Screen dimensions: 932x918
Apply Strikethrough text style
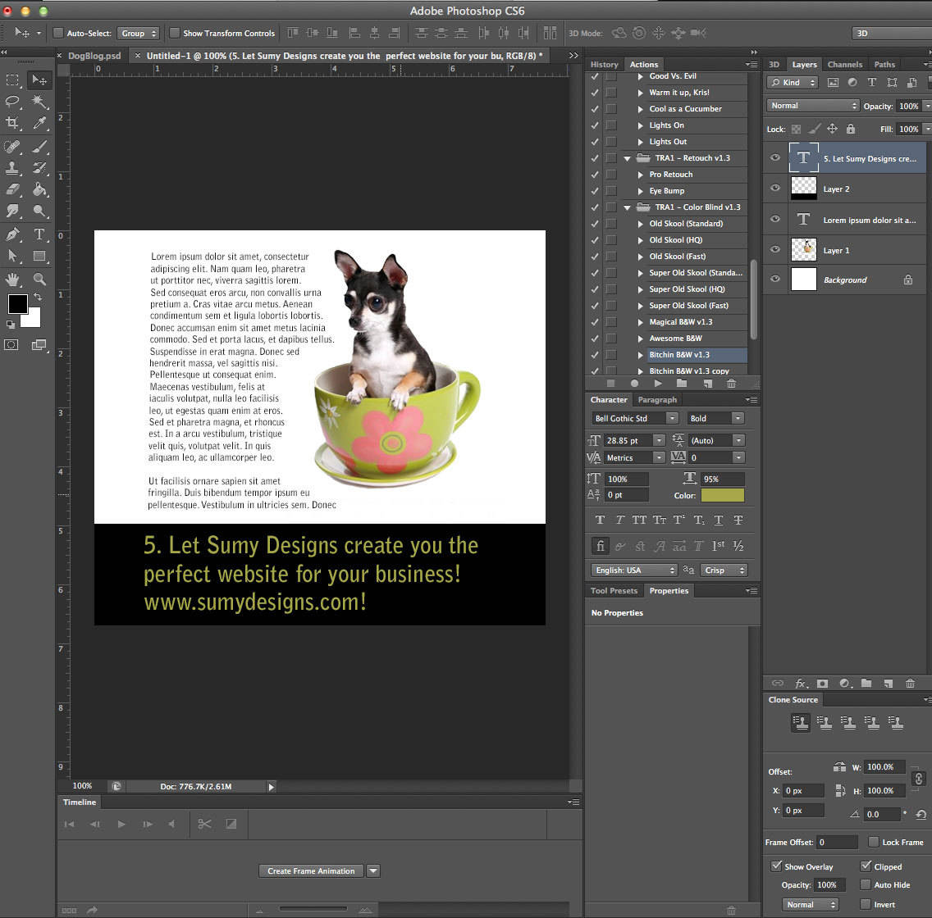[x=738, y=520]
